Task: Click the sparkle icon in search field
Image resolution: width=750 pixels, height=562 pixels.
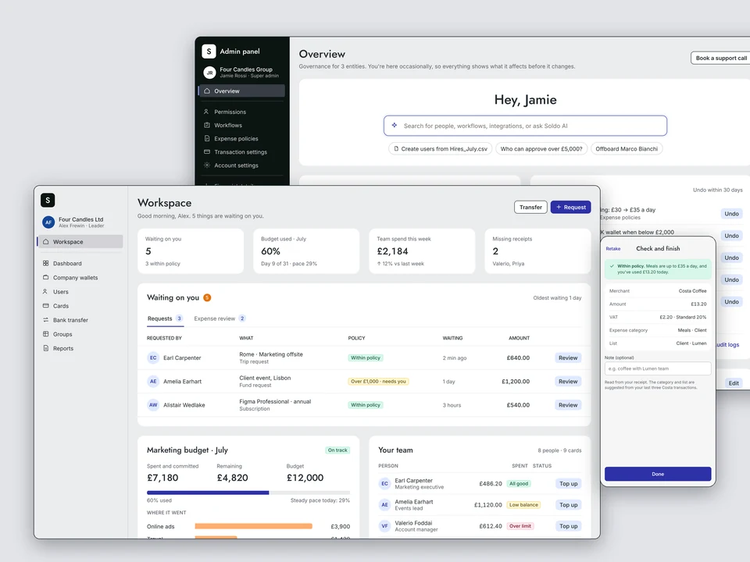Action: [x=394, y=125]
